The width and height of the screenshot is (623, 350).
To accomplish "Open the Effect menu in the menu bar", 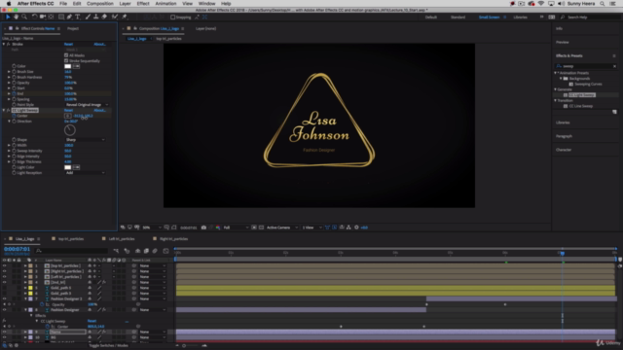I will (143, 4).
